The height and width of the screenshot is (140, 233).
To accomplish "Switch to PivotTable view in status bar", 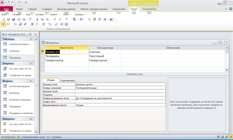I will pyautogui.click(x=223, y=137).
